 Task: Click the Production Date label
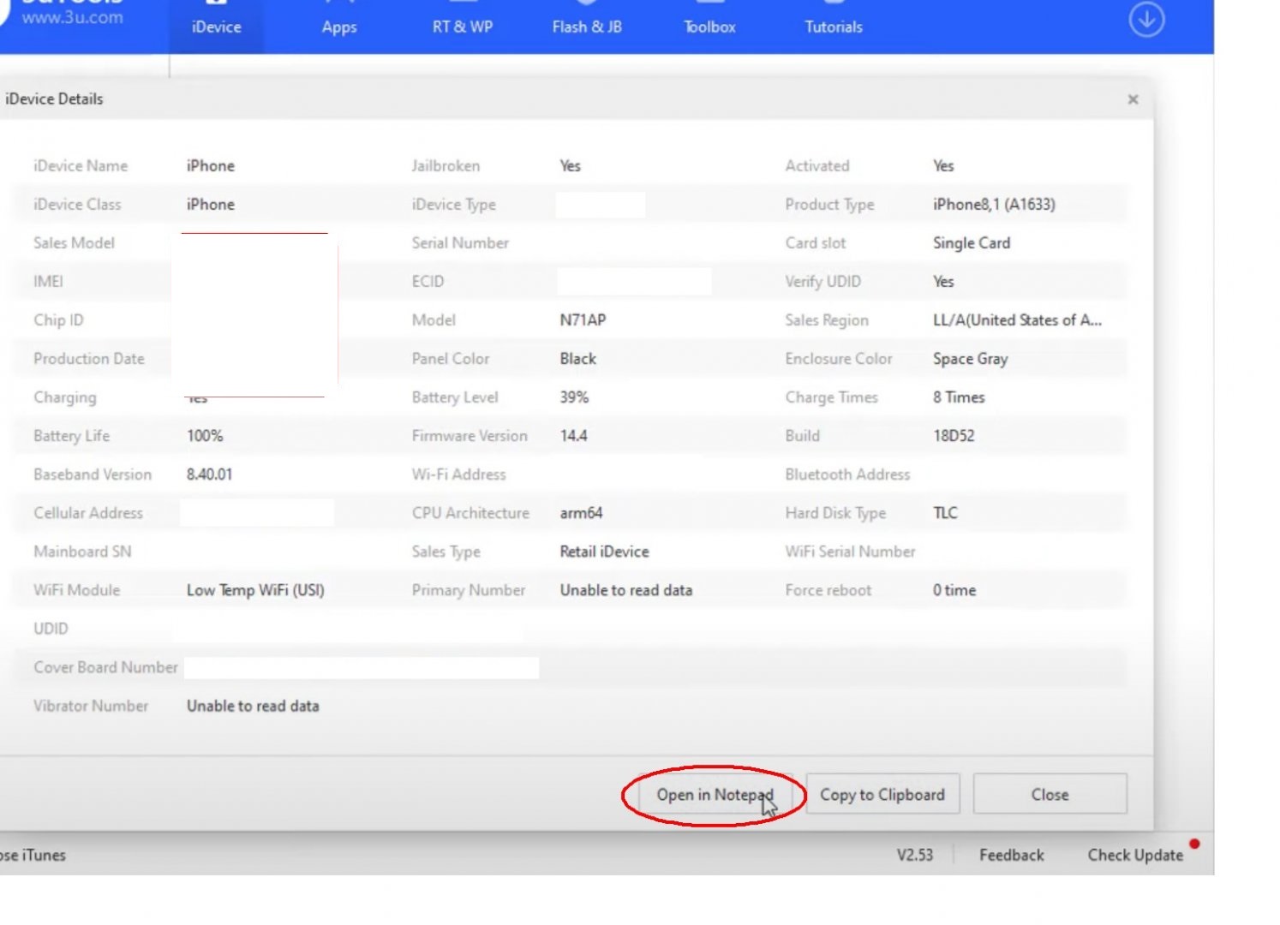89,359
